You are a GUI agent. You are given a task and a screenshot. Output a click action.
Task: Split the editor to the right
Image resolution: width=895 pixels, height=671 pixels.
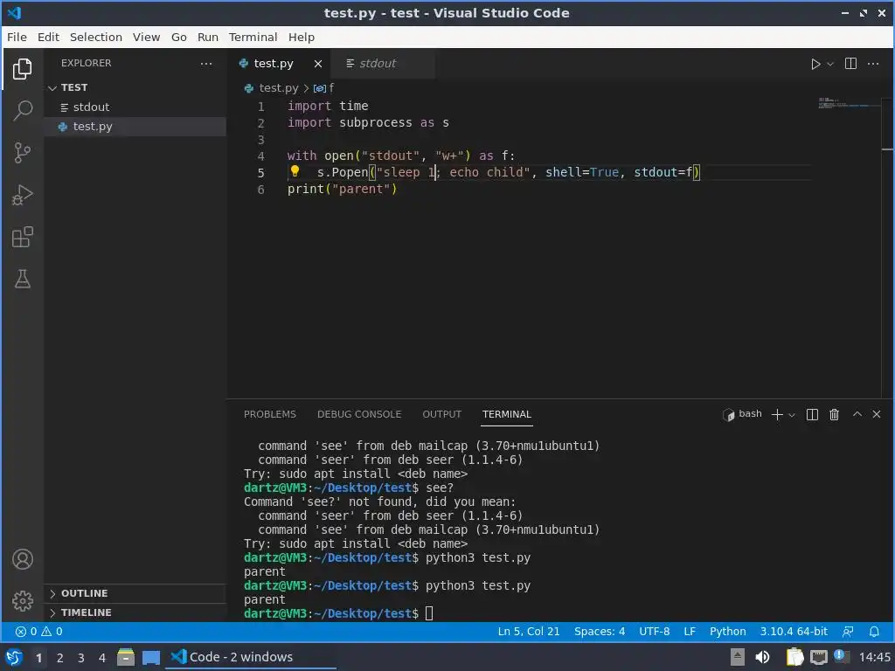click(850, 63)
